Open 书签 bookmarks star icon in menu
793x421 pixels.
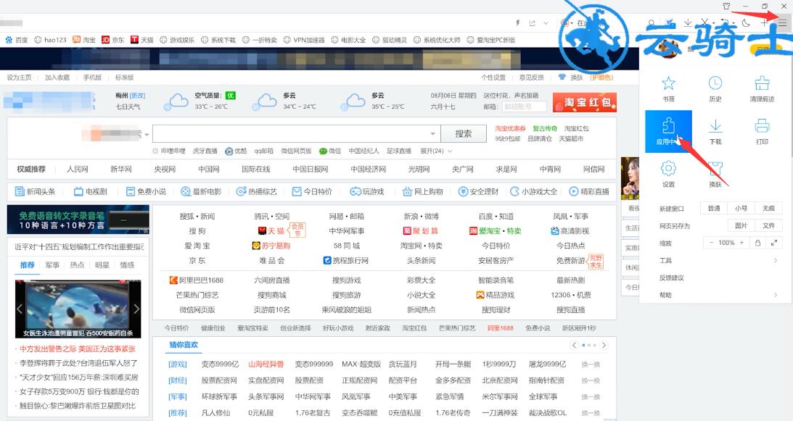coord(669,89)
